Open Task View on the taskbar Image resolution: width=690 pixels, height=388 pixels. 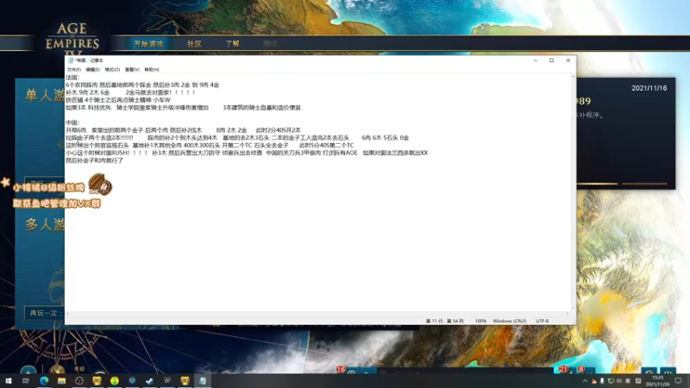(26, 380)
